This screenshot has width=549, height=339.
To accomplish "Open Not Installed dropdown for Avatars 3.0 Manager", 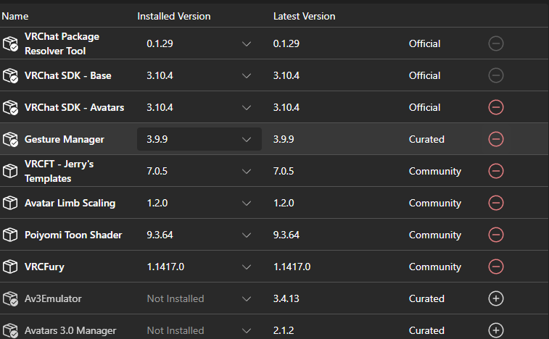I will point(199,330).
